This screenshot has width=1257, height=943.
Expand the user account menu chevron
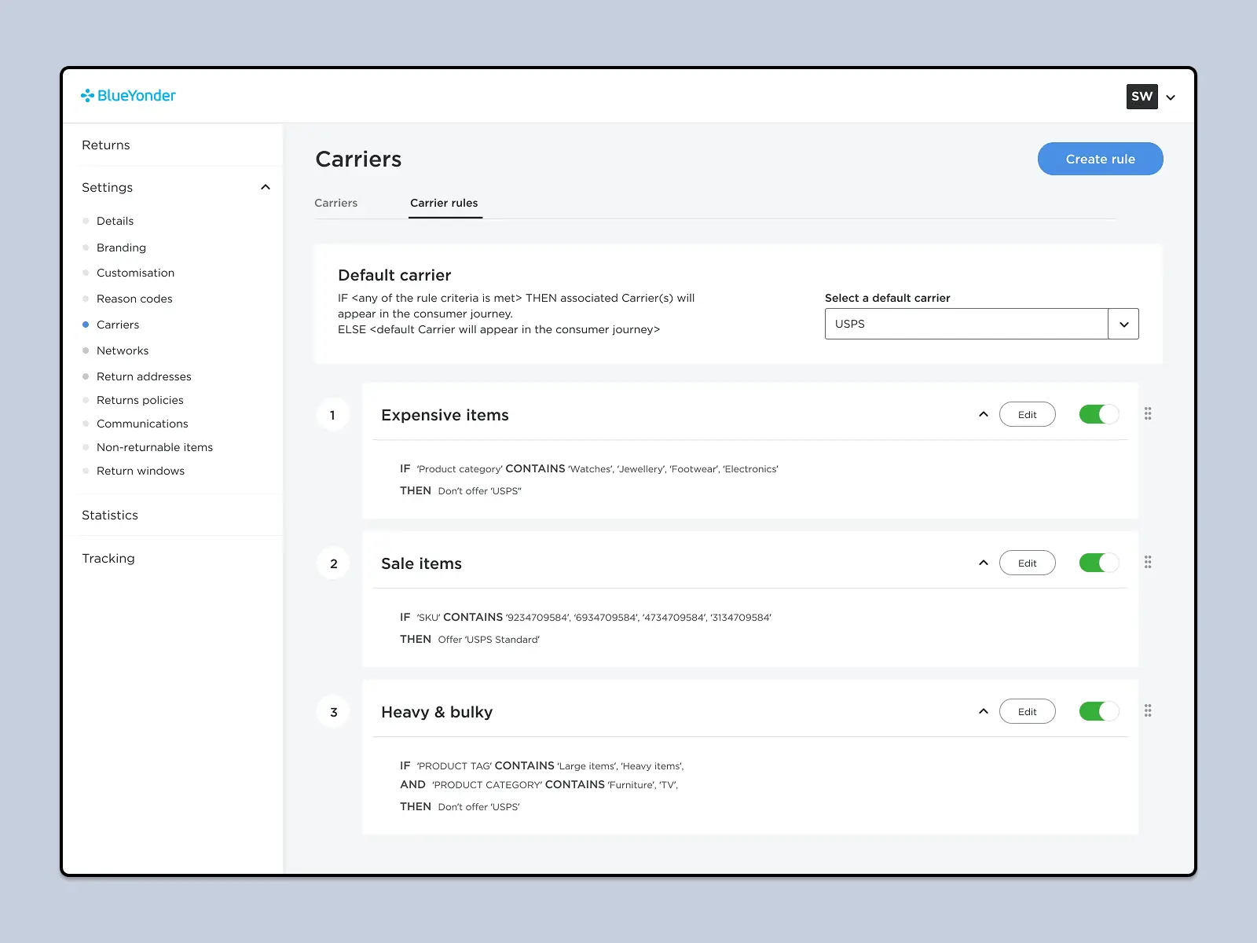pyautogui.click(x=1171, y=97)
